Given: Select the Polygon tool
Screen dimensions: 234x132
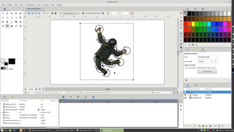Looking at the screenshot, I should tap(16, 18).
